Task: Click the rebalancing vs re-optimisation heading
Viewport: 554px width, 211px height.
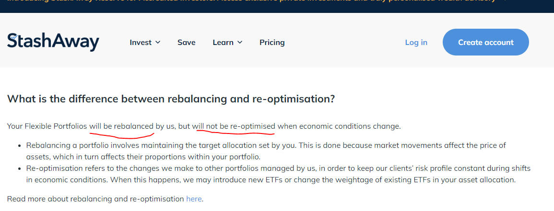Action: coord(171,99)
